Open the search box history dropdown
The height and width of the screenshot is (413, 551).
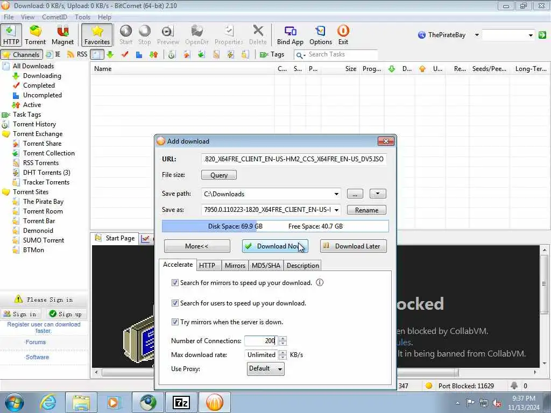tap(531, 35)
